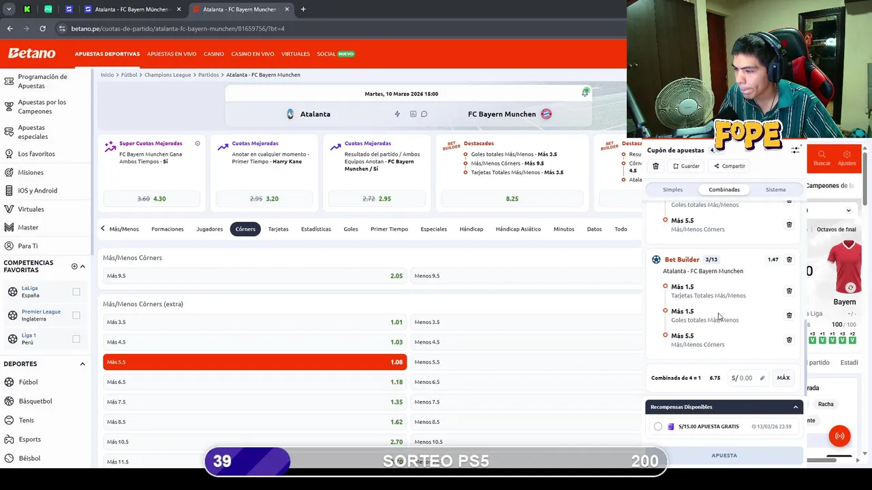Select the Simples bet slip tab
This screenshot has height=490, width=872.
tap(672, 190)
